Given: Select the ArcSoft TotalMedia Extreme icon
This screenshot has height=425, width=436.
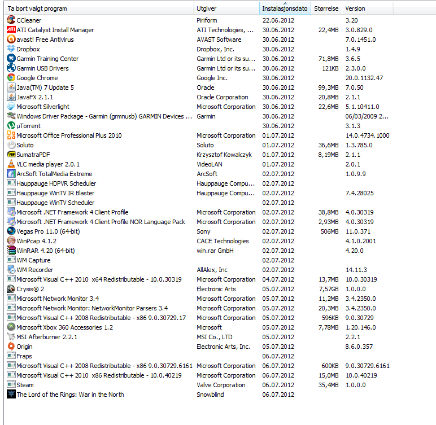Looking at the screenshot, I should click(11, 173).
